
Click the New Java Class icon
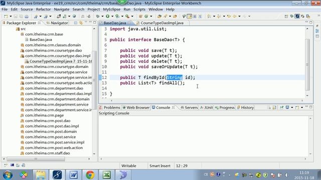tap(146, 16)
